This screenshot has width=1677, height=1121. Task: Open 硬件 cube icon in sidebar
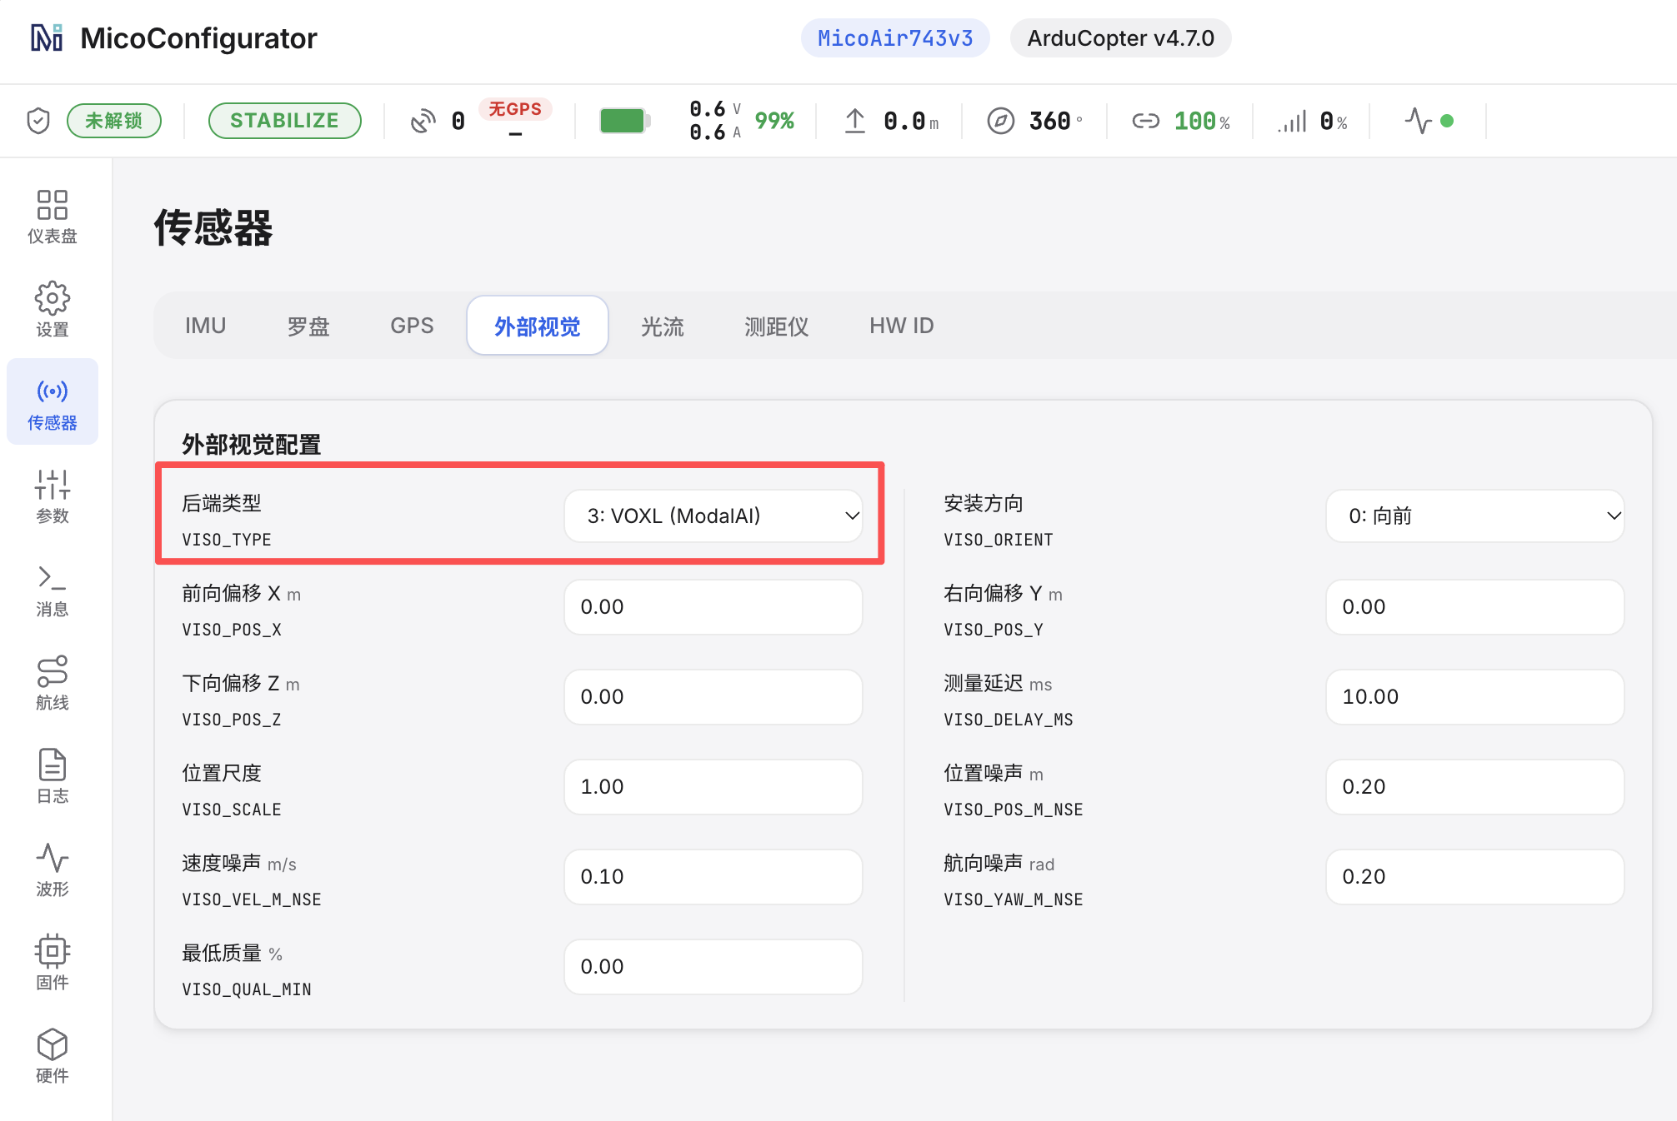coord(53,1056)
